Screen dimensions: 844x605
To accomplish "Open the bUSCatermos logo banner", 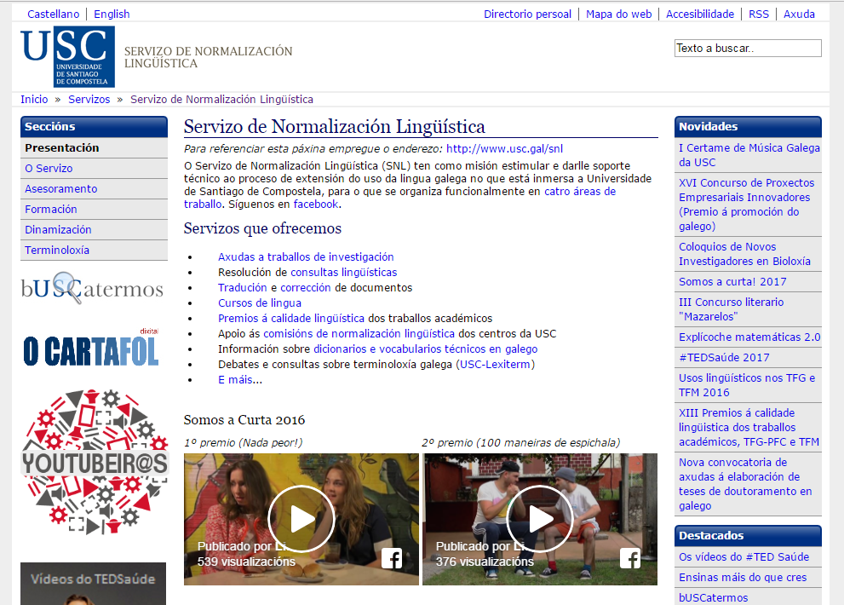I will [92, 288].
